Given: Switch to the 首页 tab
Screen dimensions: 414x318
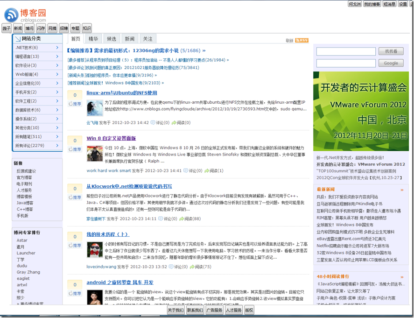Looking at the screenshot, I should pos(76,39).
